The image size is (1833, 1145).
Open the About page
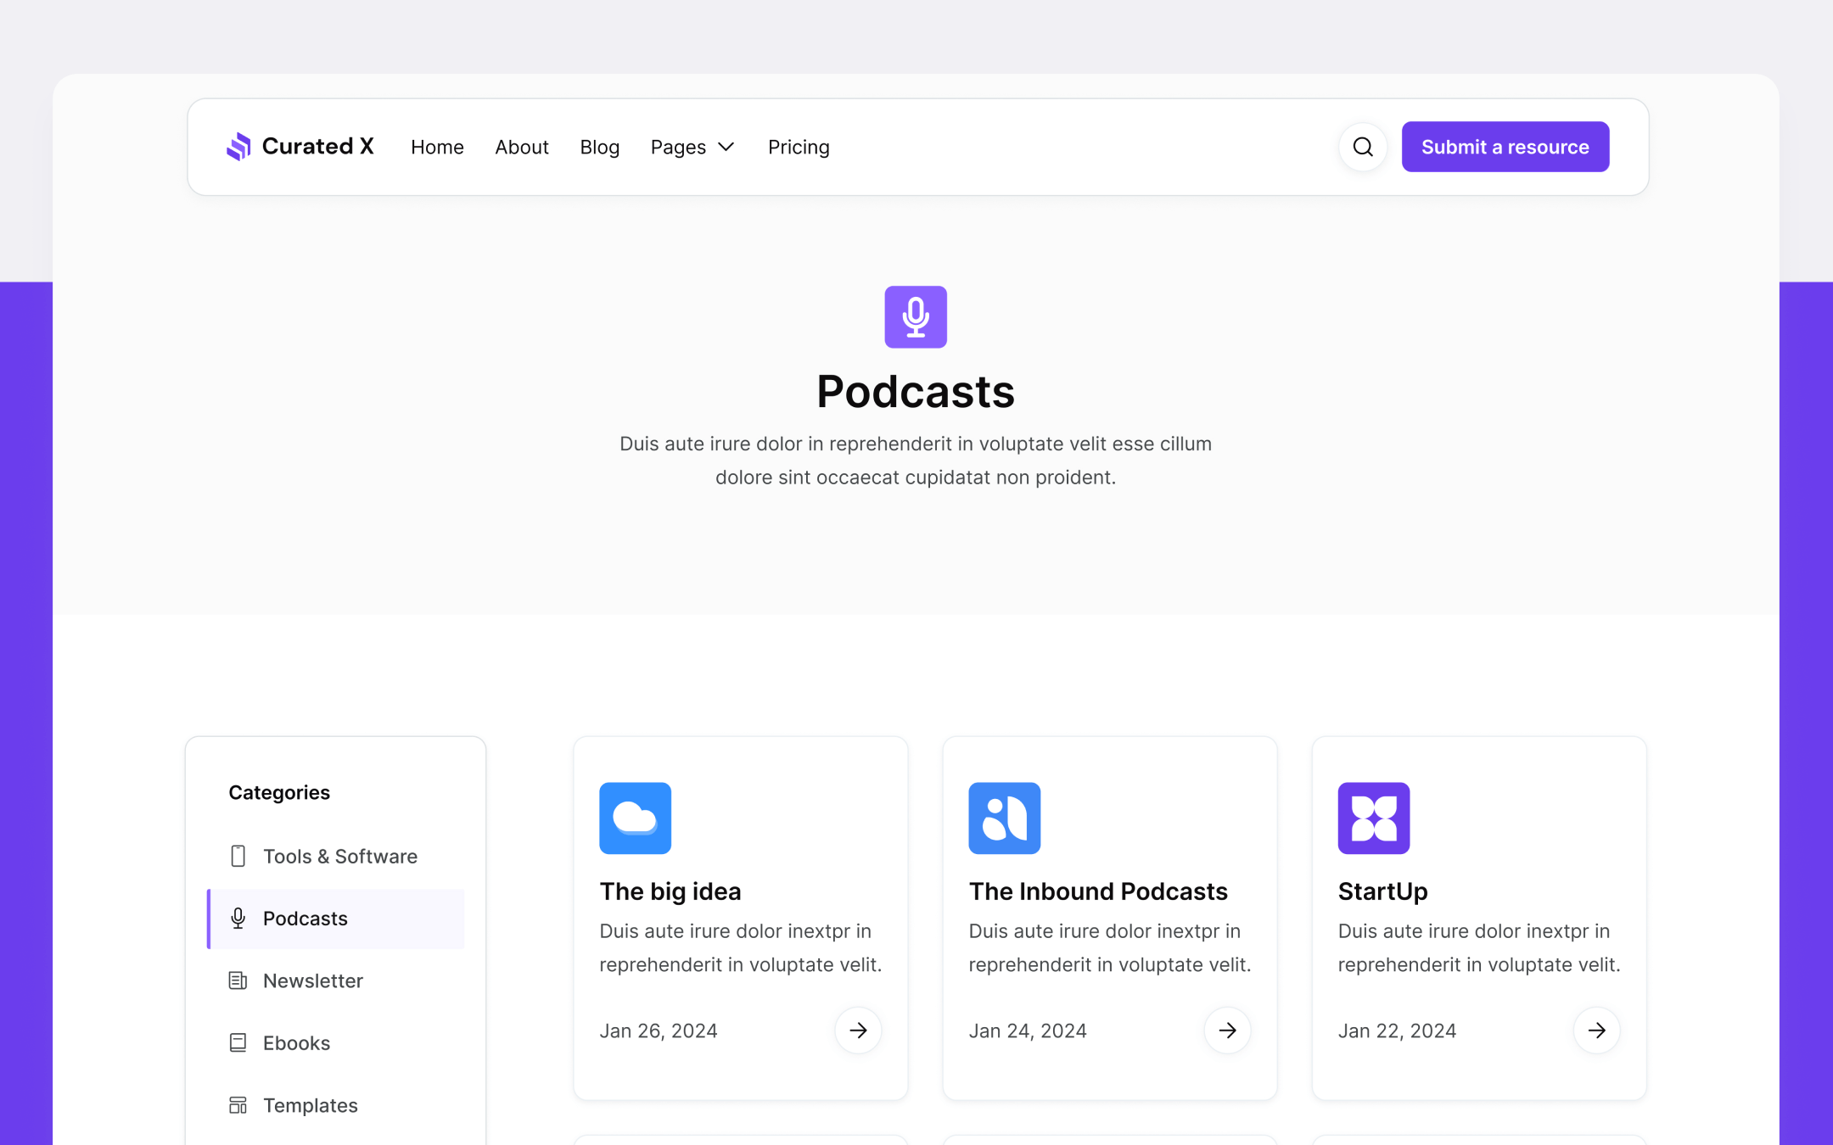[522, 148]
